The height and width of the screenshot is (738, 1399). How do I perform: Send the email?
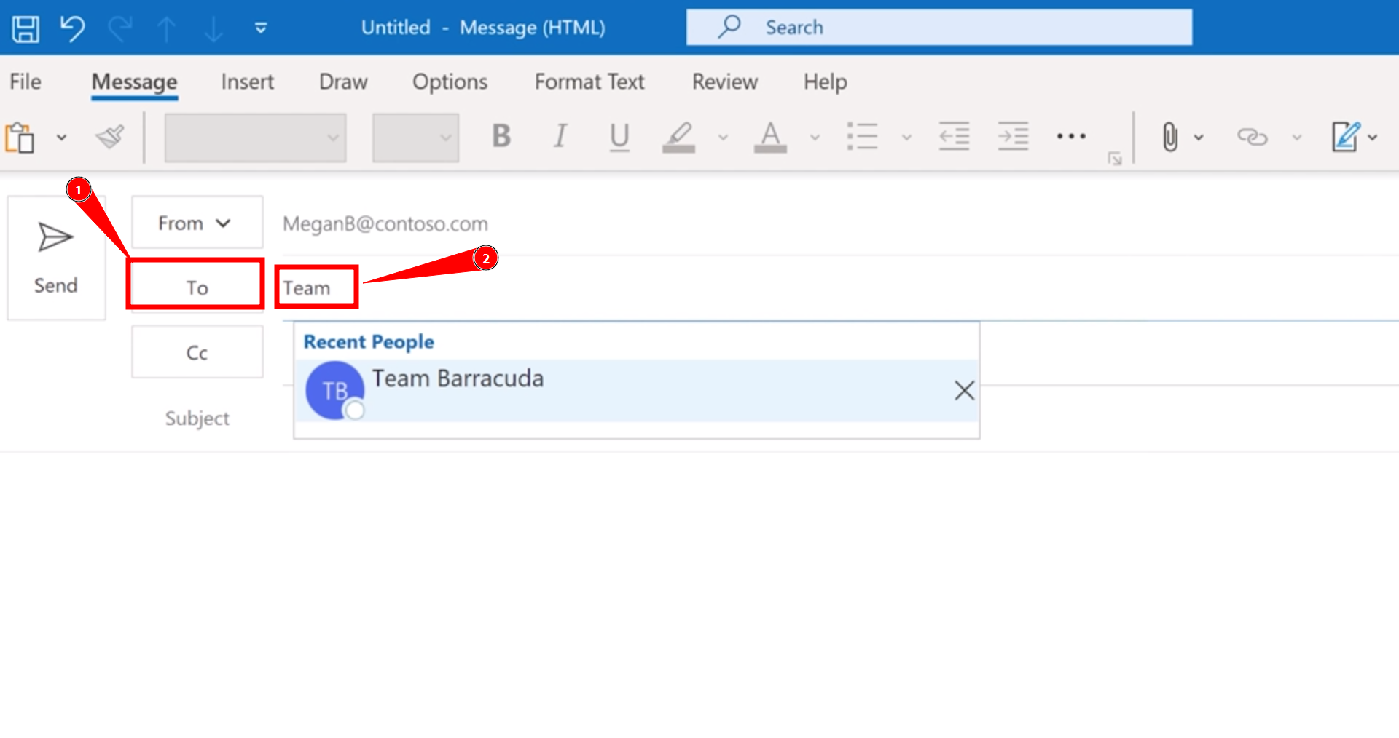click(55, 258)
